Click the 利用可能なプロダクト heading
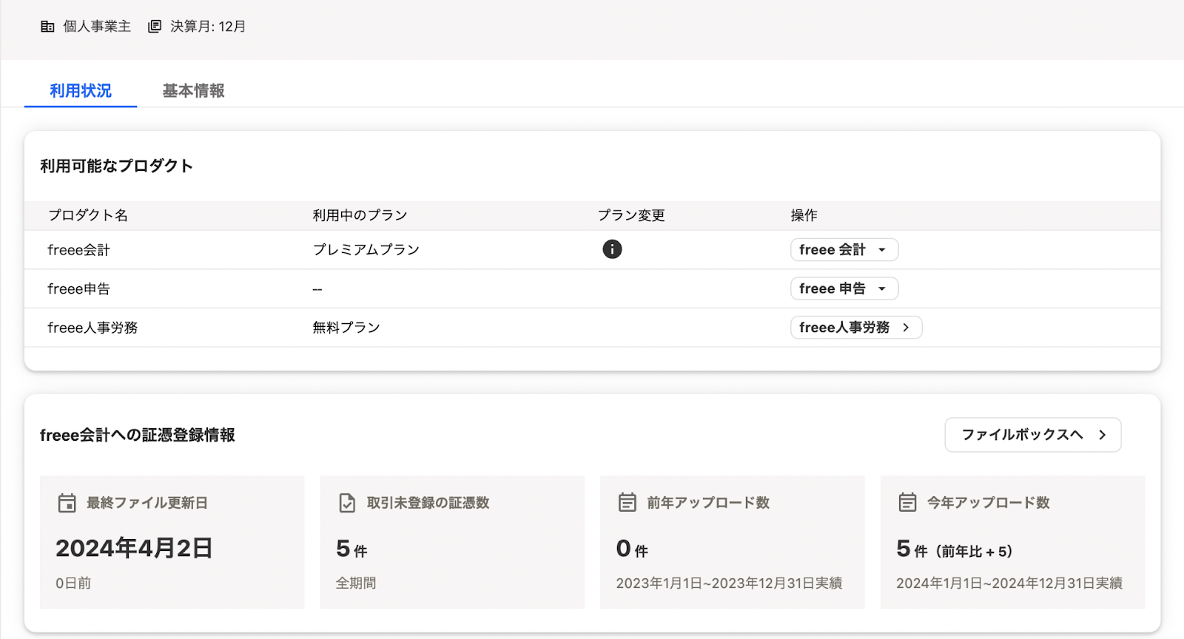The width and height of the screenshot is (1184, 639). click(116, 166)
